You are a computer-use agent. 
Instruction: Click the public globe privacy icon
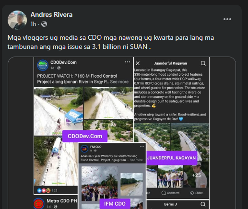coord(44,24)
